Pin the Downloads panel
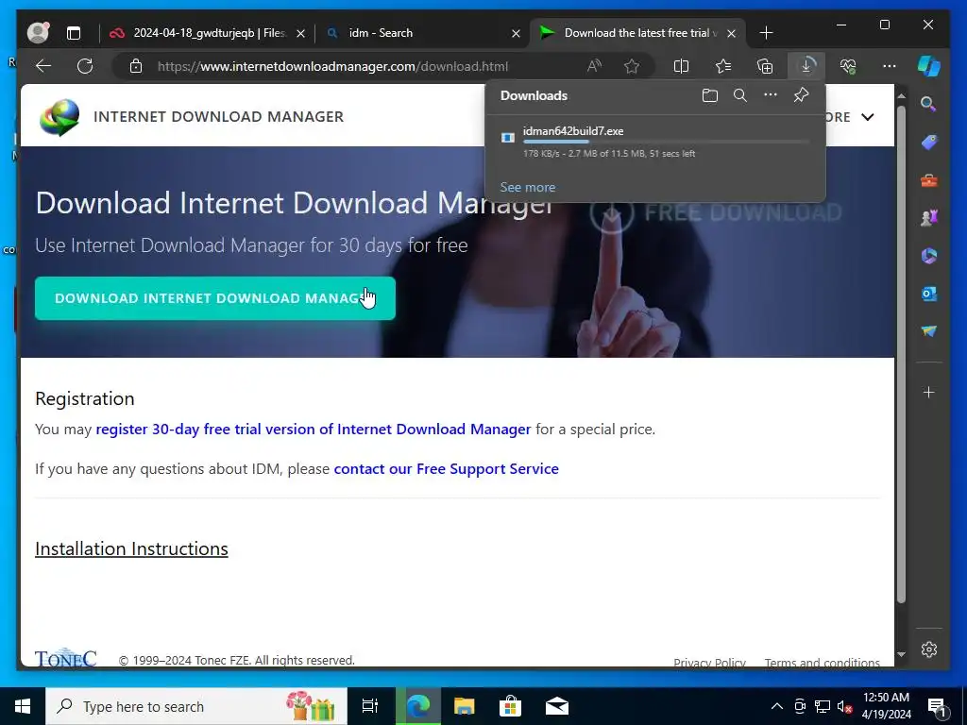Viewport: 967px width, 725px height. 801,95
